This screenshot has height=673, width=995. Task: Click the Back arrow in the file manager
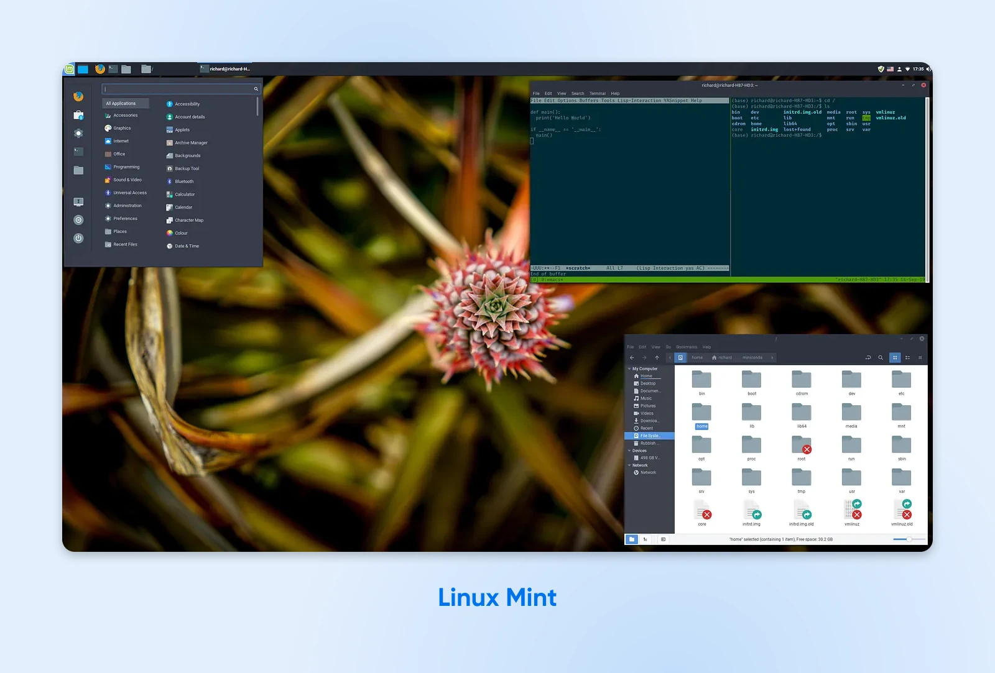tap(632, 358)
